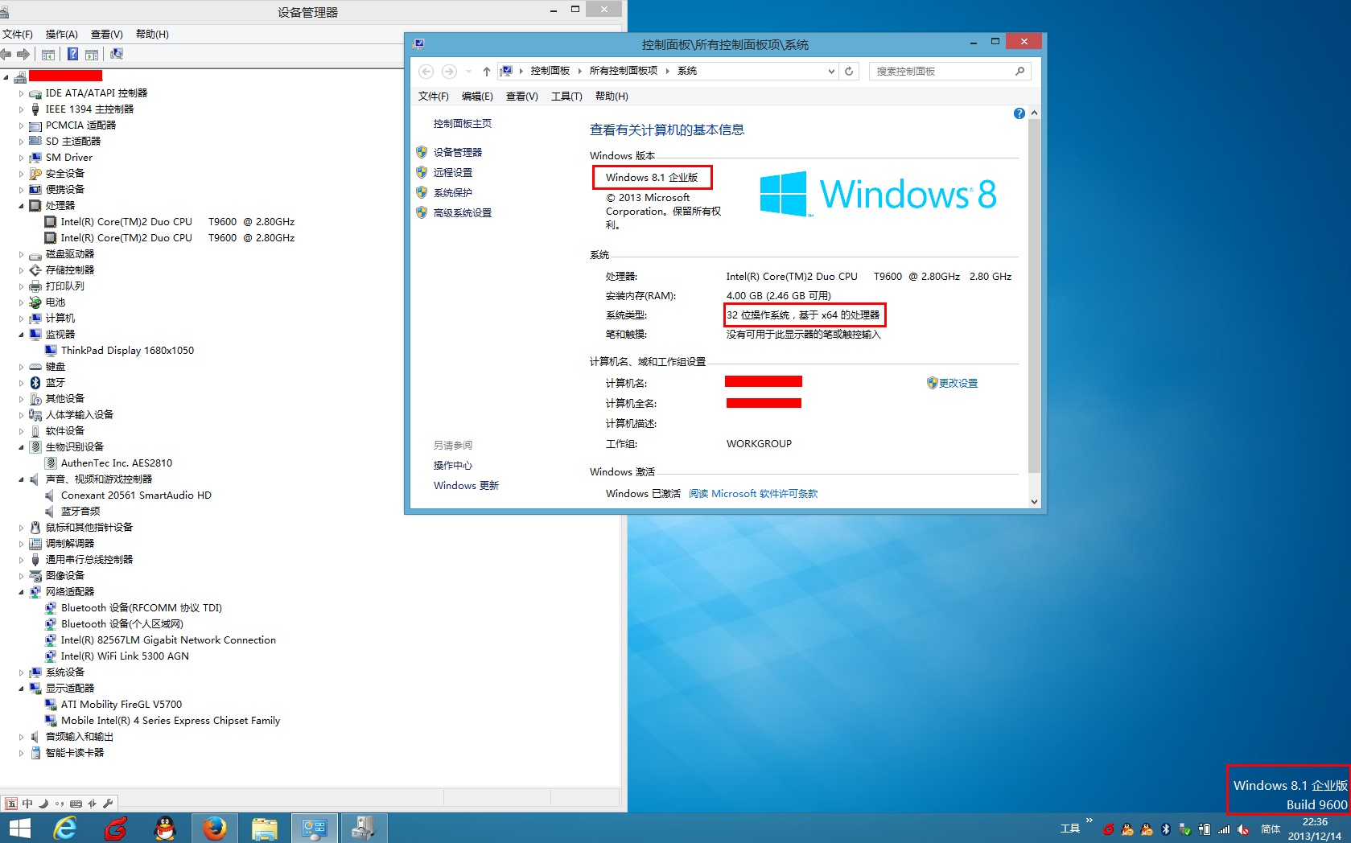Image resolution: width=1351 pixels, height=843 pixels.
Task: Open IME settings wrench icon
Action: 108,804
